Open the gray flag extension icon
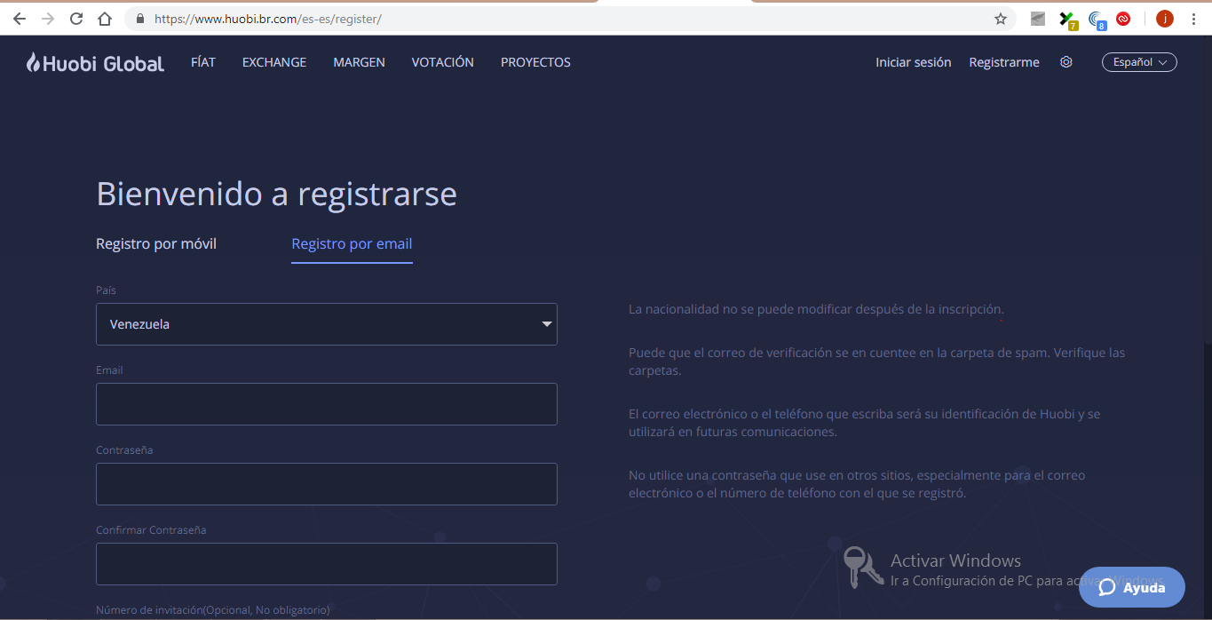 tap(1038, 19)
